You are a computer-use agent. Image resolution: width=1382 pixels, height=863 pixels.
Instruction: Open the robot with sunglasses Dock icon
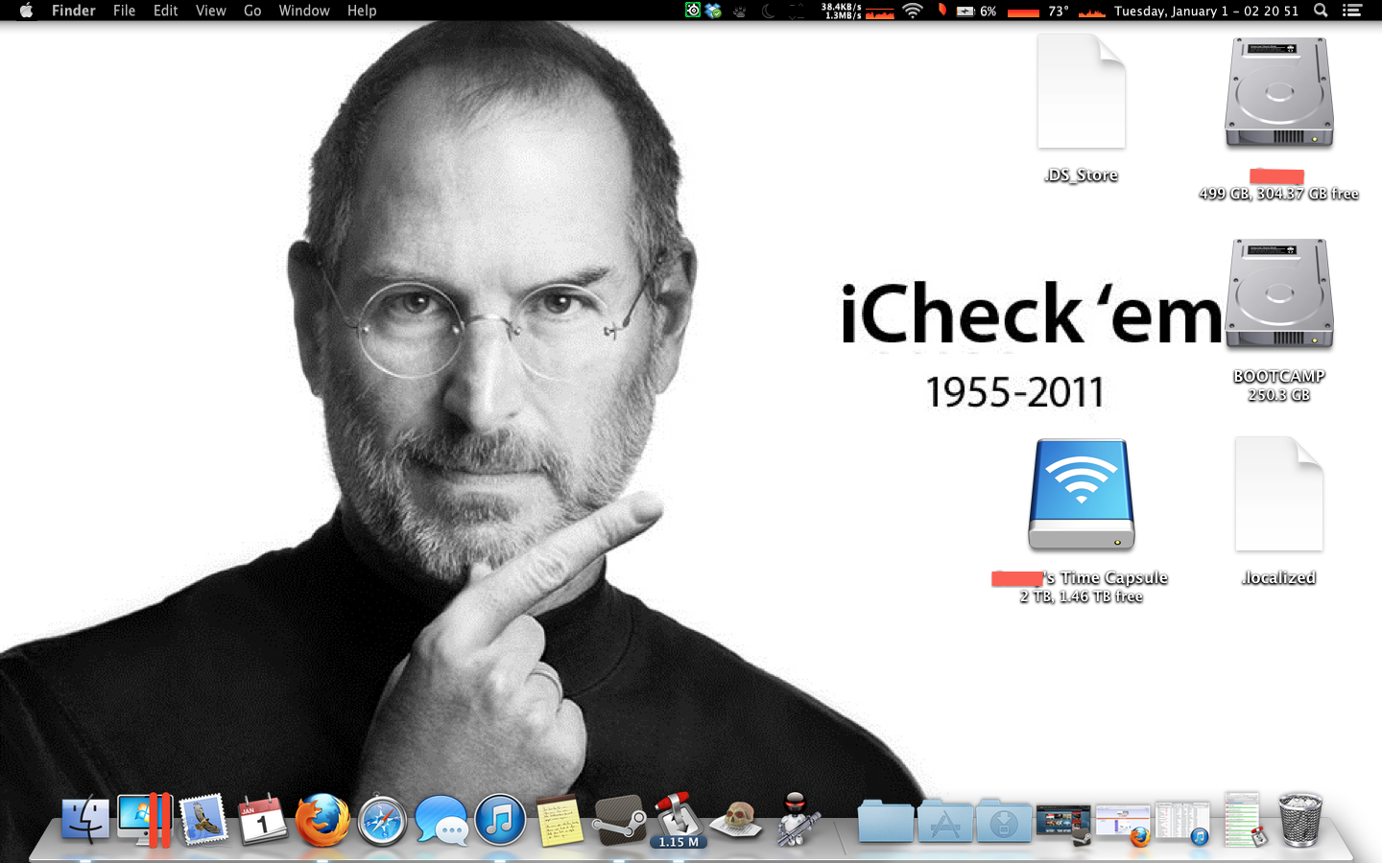(x=797, y=819)
